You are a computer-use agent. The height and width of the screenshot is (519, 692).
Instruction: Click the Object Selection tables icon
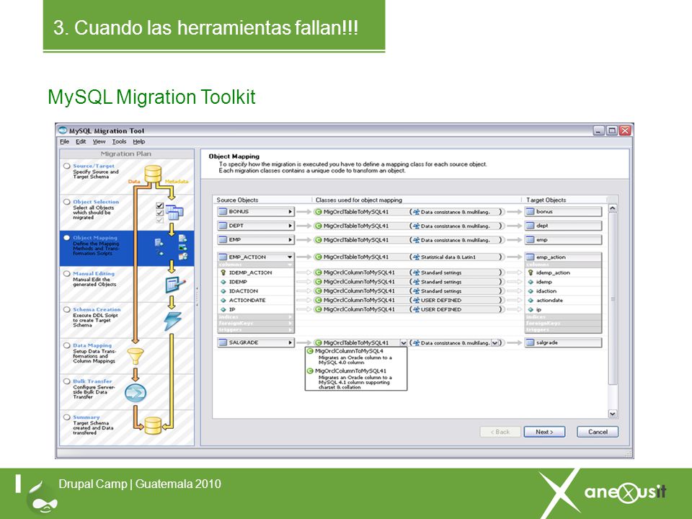click(174, 213)
